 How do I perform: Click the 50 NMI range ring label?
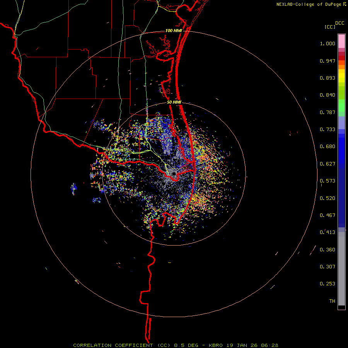tap(174, 102)
